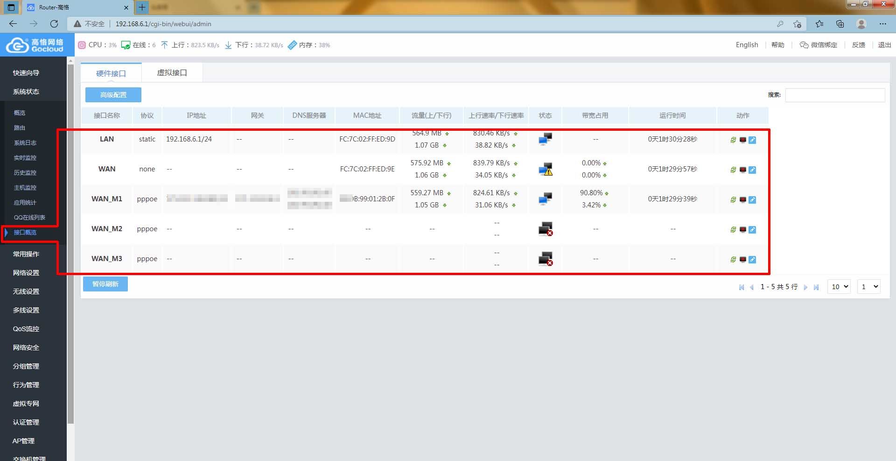Viewport: 896px width, 461px height.
Task: Click the 高级配置 button
Action: tap(113, 95)
